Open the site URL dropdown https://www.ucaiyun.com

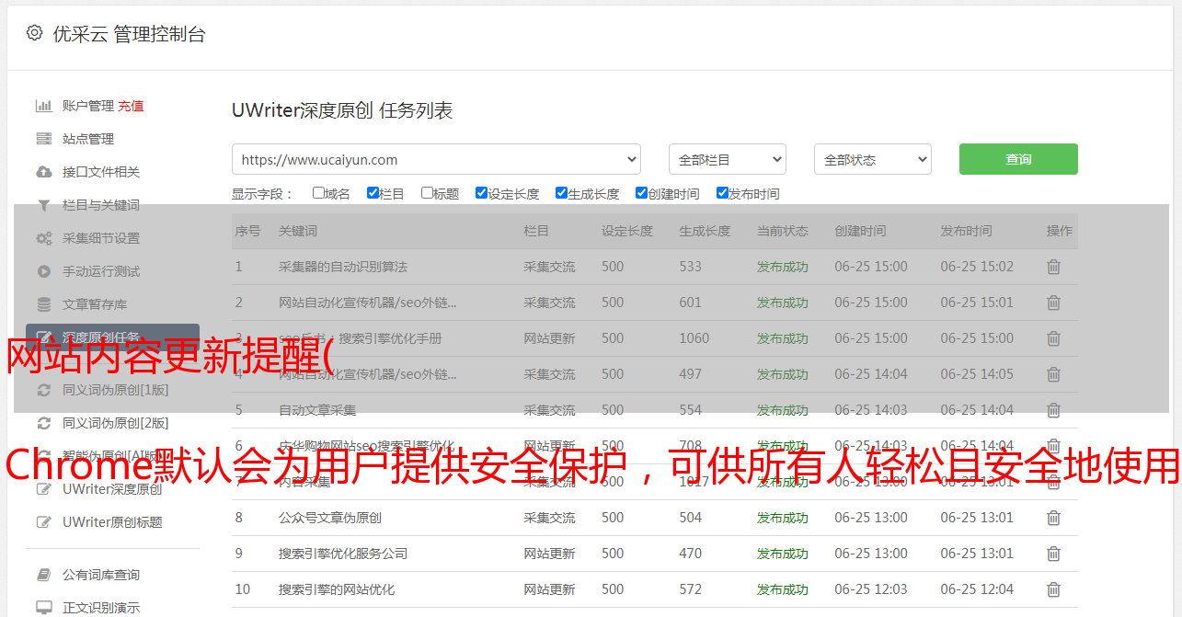(436, 159)
